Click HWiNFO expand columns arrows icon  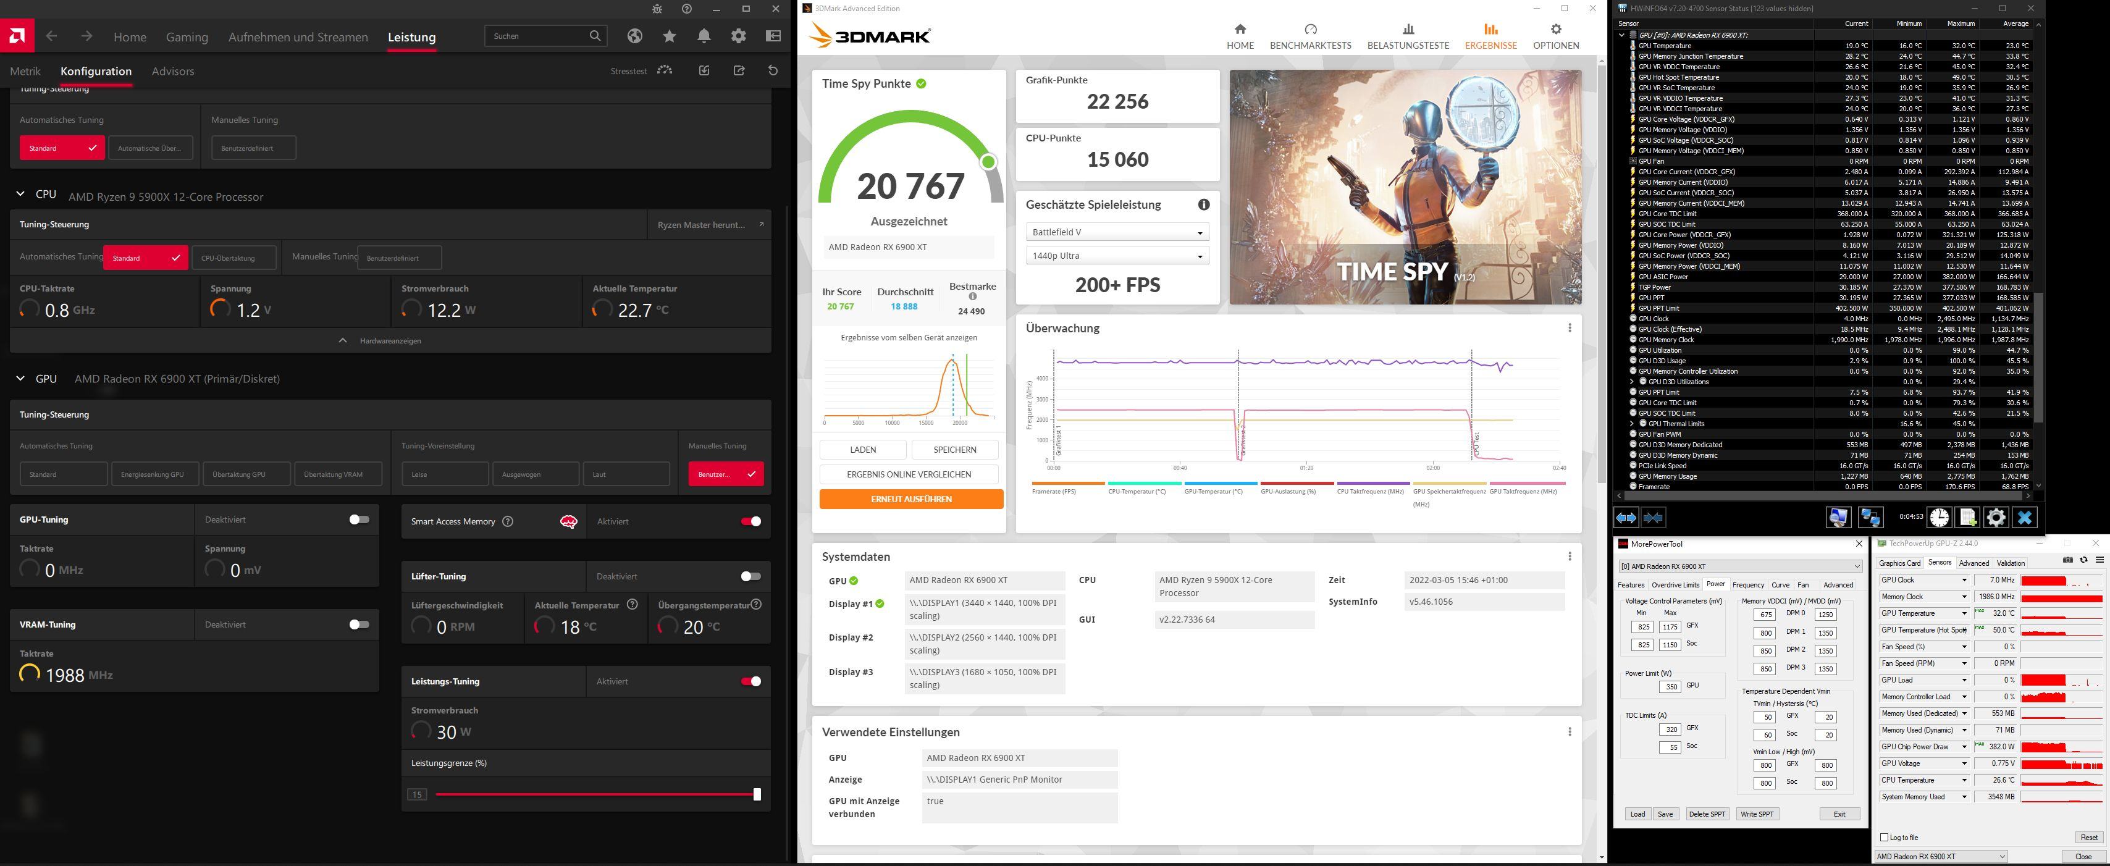tap(1626, 518)
